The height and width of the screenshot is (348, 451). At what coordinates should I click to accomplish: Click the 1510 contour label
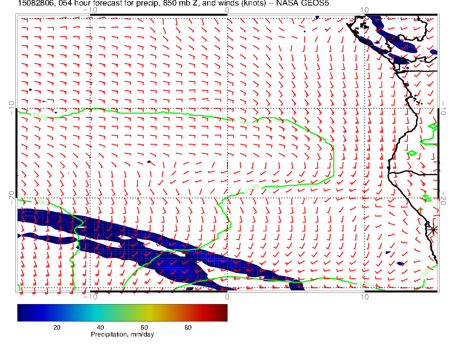click(243, 122)
